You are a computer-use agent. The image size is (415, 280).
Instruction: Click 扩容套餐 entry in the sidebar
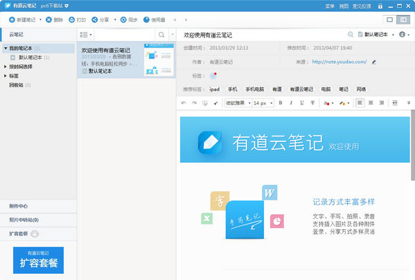pos(38,234)
